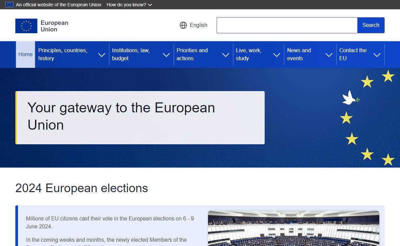
Task: Click the globe language icon
Action: 183,25
